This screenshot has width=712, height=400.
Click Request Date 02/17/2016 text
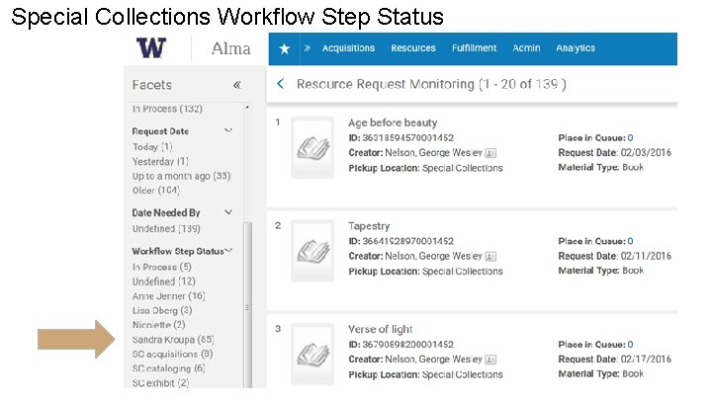[615, 360]
